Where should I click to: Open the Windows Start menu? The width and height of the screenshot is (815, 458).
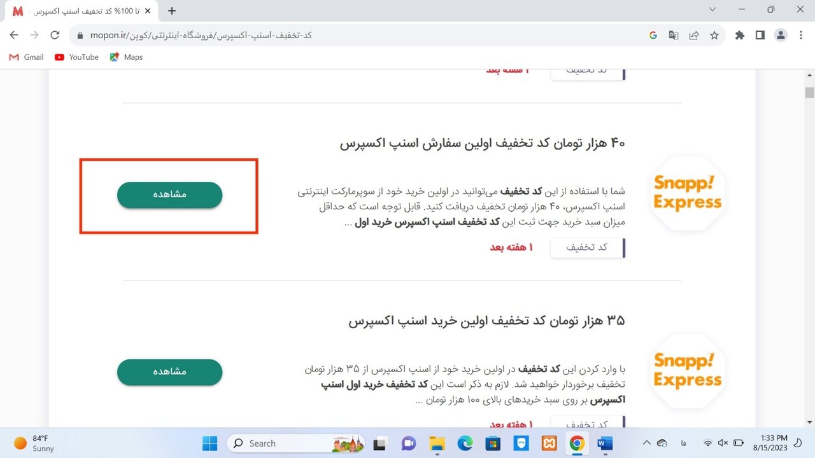(x=209, y=443)
